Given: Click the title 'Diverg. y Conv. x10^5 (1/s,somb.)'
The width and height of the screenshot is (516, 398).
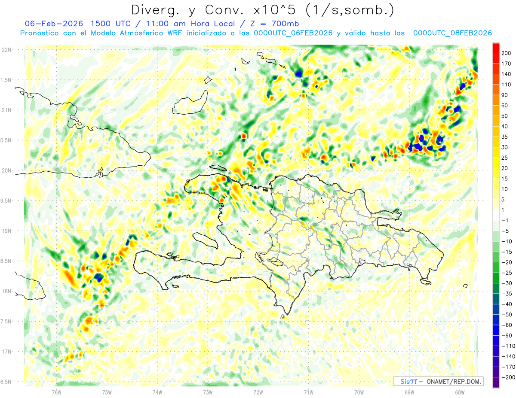Looking at the screenshot, I should point(262,10).
